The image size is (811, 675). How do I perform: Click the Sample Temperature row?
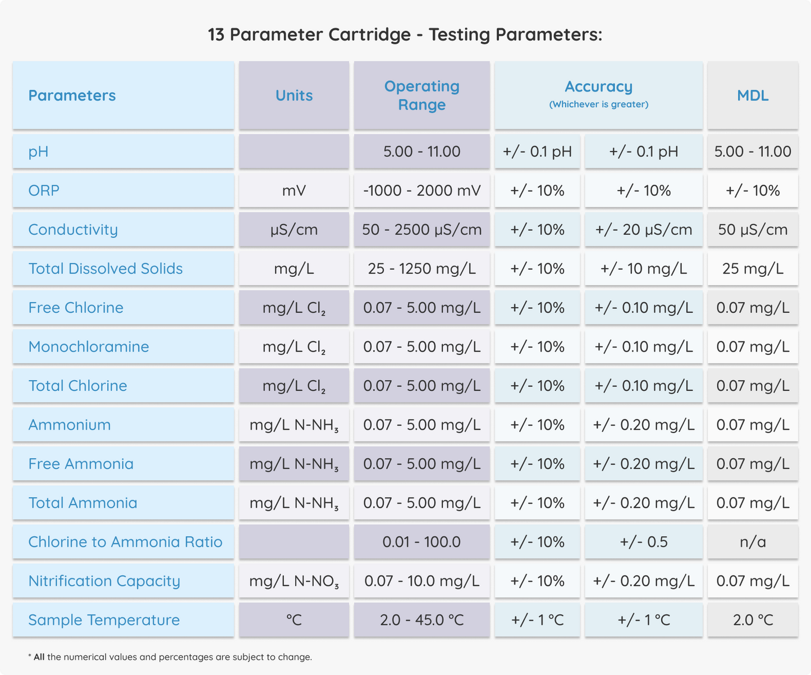click(x=104, y=620)
